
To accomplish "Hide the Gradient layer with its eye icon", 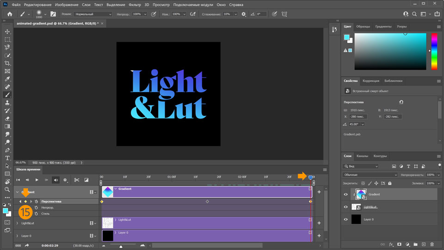I will point(345,195).
